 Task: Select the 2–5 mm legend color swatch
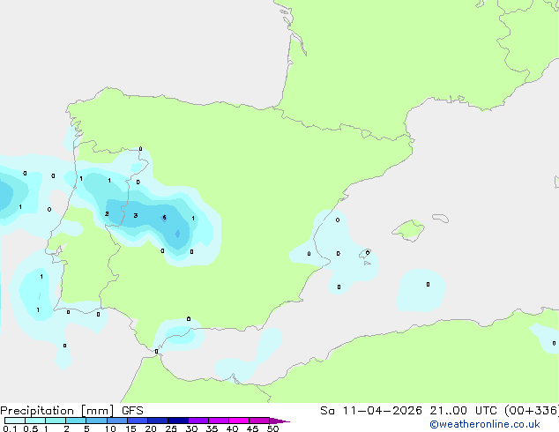pyautogui.click(x=76, y=421)
